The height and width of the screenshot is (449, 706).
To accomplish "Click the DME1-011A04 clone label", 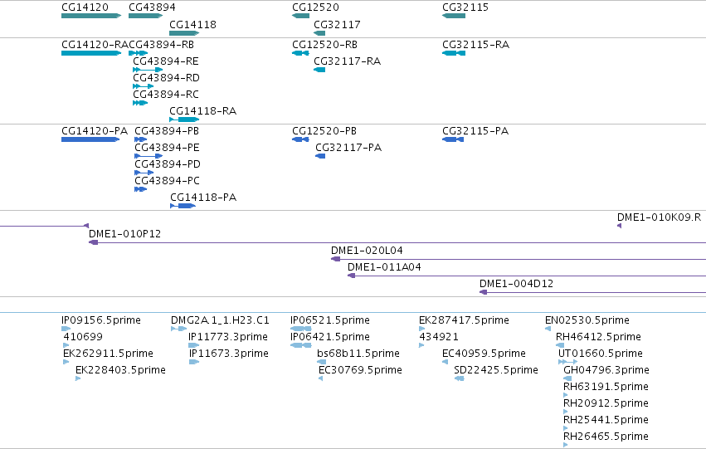I will point(384,267).
